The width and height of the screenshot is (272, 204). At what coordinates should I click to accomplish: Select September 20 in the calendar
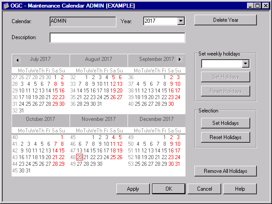click(x=151, y=97)
